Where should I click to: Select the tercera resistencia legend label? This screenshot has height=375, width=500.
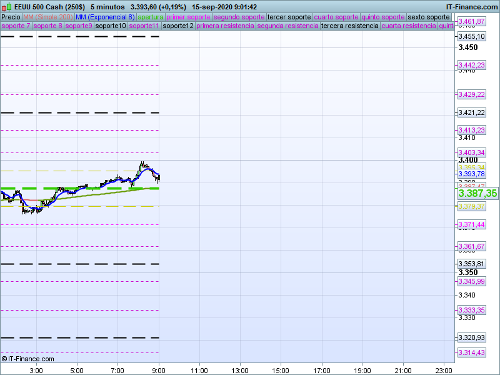click(x=349, y=26)
